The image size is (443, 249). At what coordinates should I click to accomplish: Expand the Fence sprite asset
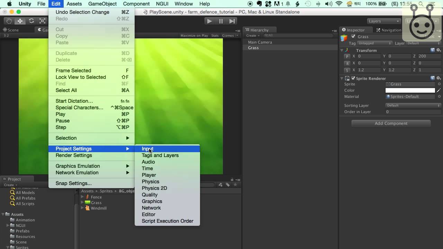tap(82, 197)
